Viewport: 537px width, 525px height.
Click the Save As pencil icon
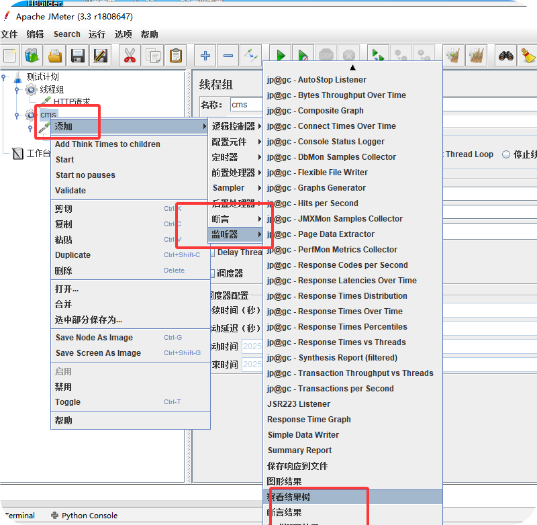(x=100, y=56)
